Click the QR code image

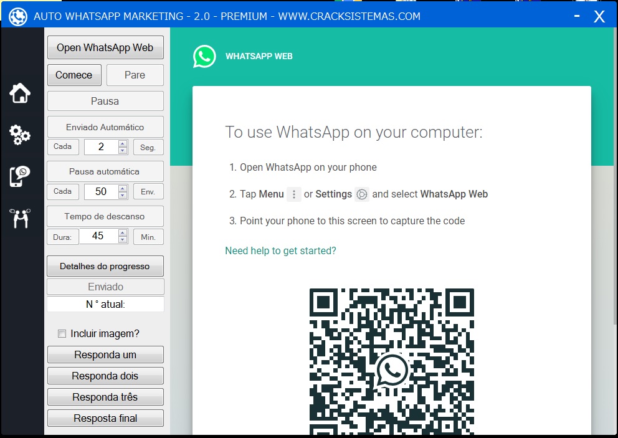click(x=392, y=361)
